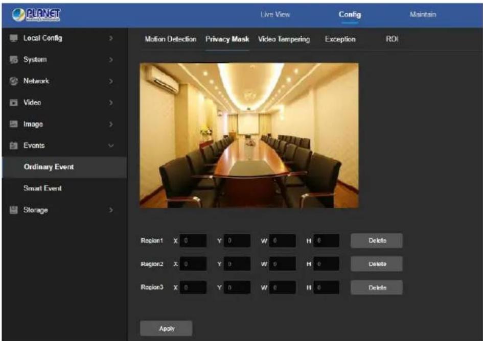The width and height of the screenshot is (483, 341).
Task: Click the Region3 Y field
Action: 237,287
